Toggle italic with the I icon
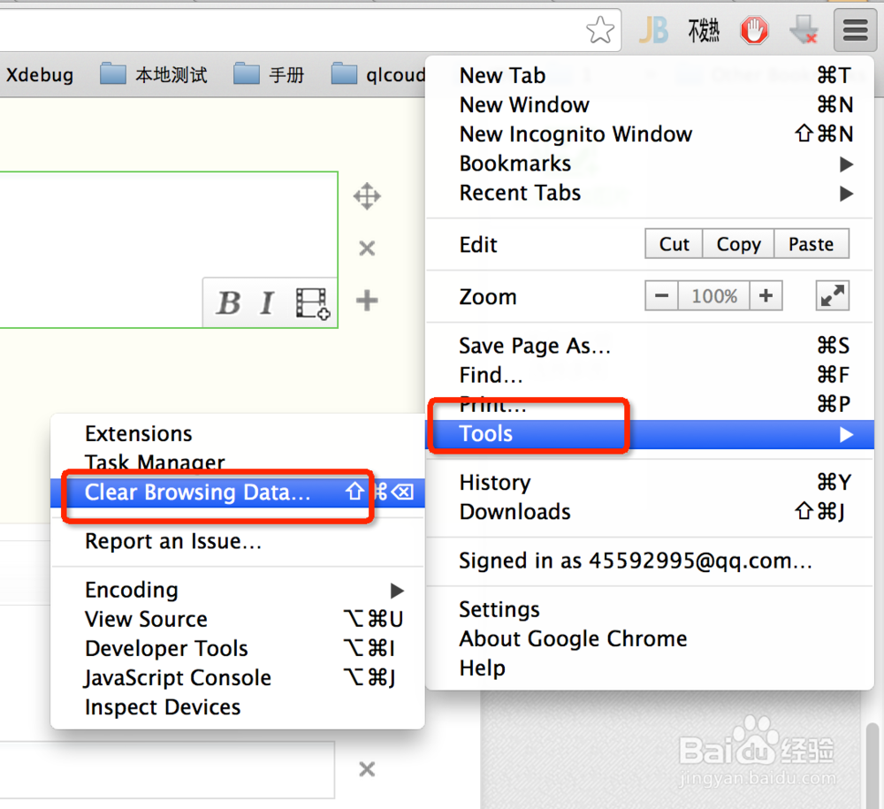This screenshot has height=809, width=884. [x=267, y=302]
